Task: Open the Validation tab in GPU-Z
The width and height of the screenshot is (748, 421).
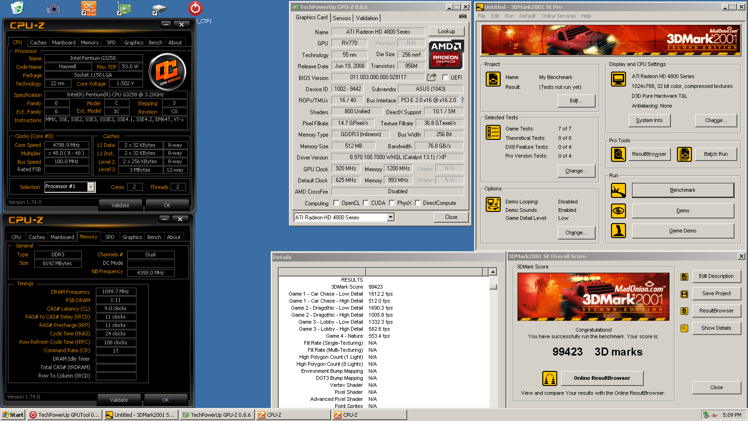Action: click(x=367, y=18)
